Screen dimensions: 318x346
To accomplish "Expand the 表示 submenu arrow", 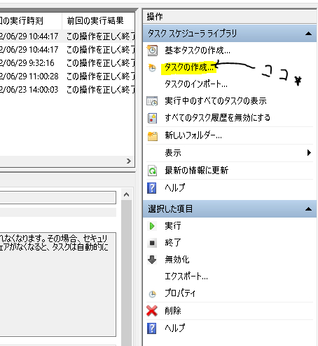I will coord(309,153).
